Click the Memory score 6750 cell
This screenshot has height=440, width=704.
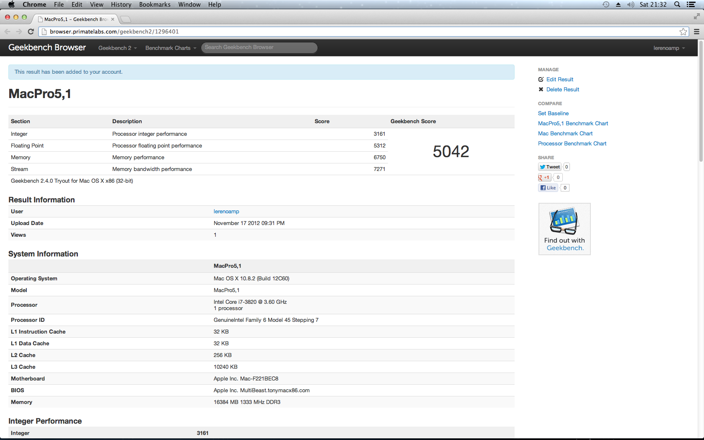pos(379,157)
